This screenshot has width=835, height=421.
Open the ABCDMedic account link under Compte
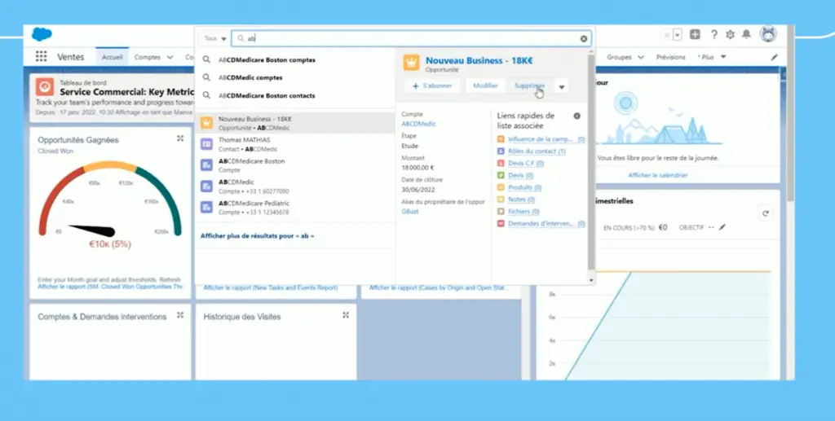[x=418, y=124]
